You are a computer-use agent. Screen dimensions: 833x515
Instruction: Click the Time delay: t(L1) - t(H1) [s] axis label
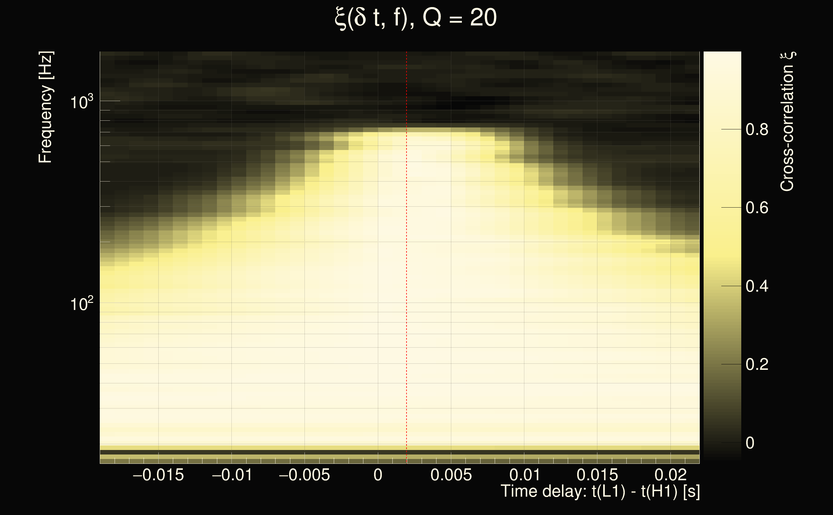(x=600, y=491)
